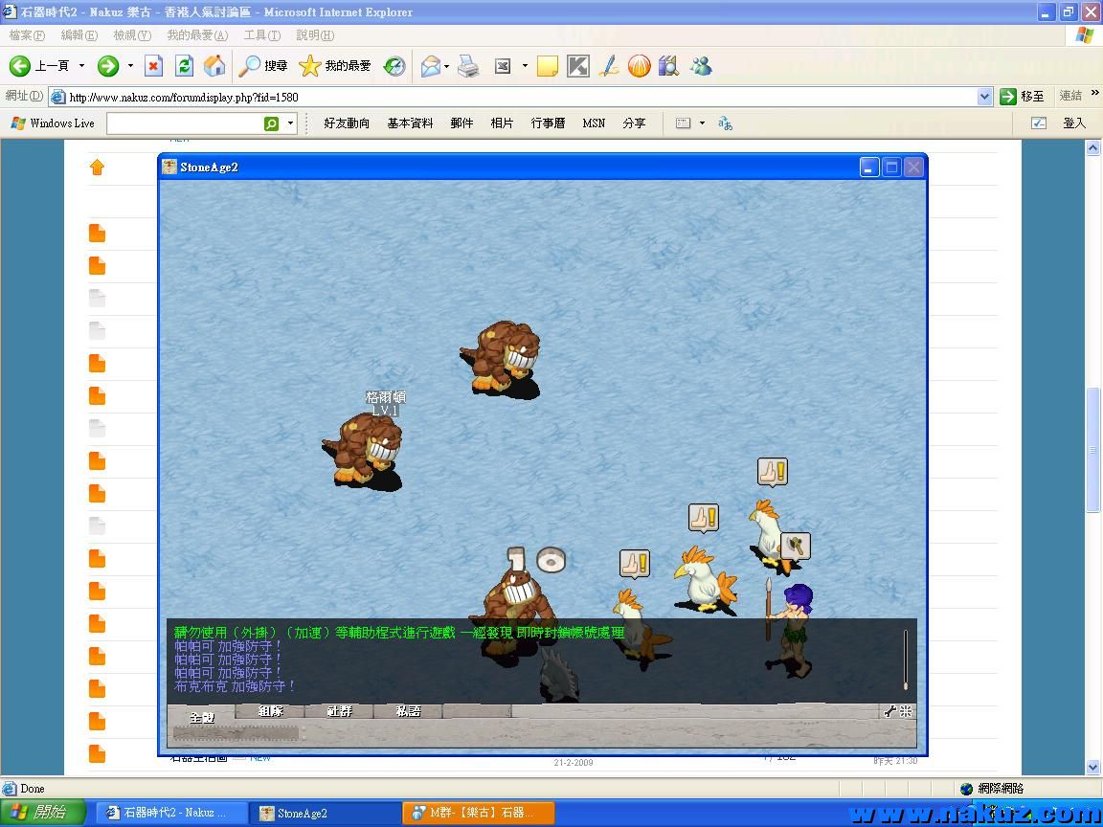Open the 我的最愛 menu
The height and width of the screenshot is (827, 1103).
point(197,35)
